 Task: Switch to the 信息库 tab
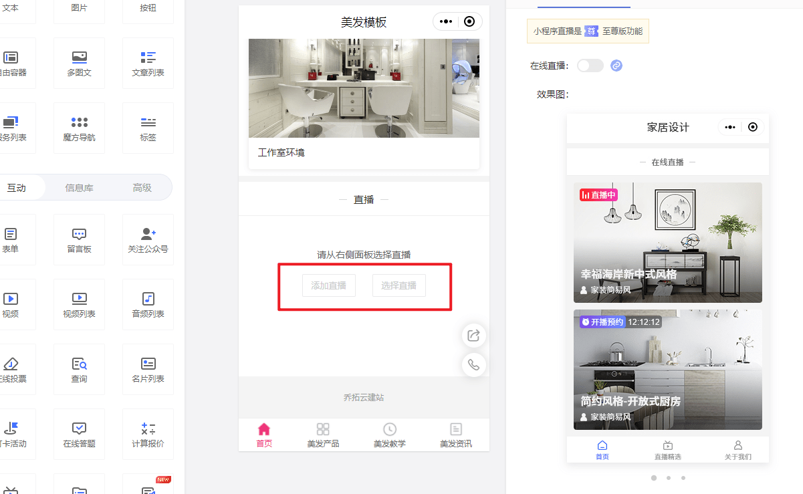coord(79,188)
